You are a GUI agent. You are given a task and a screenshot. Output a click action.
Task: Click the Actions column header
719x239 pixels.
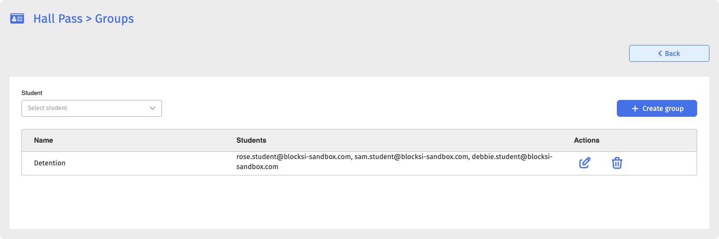click(587, 140)
